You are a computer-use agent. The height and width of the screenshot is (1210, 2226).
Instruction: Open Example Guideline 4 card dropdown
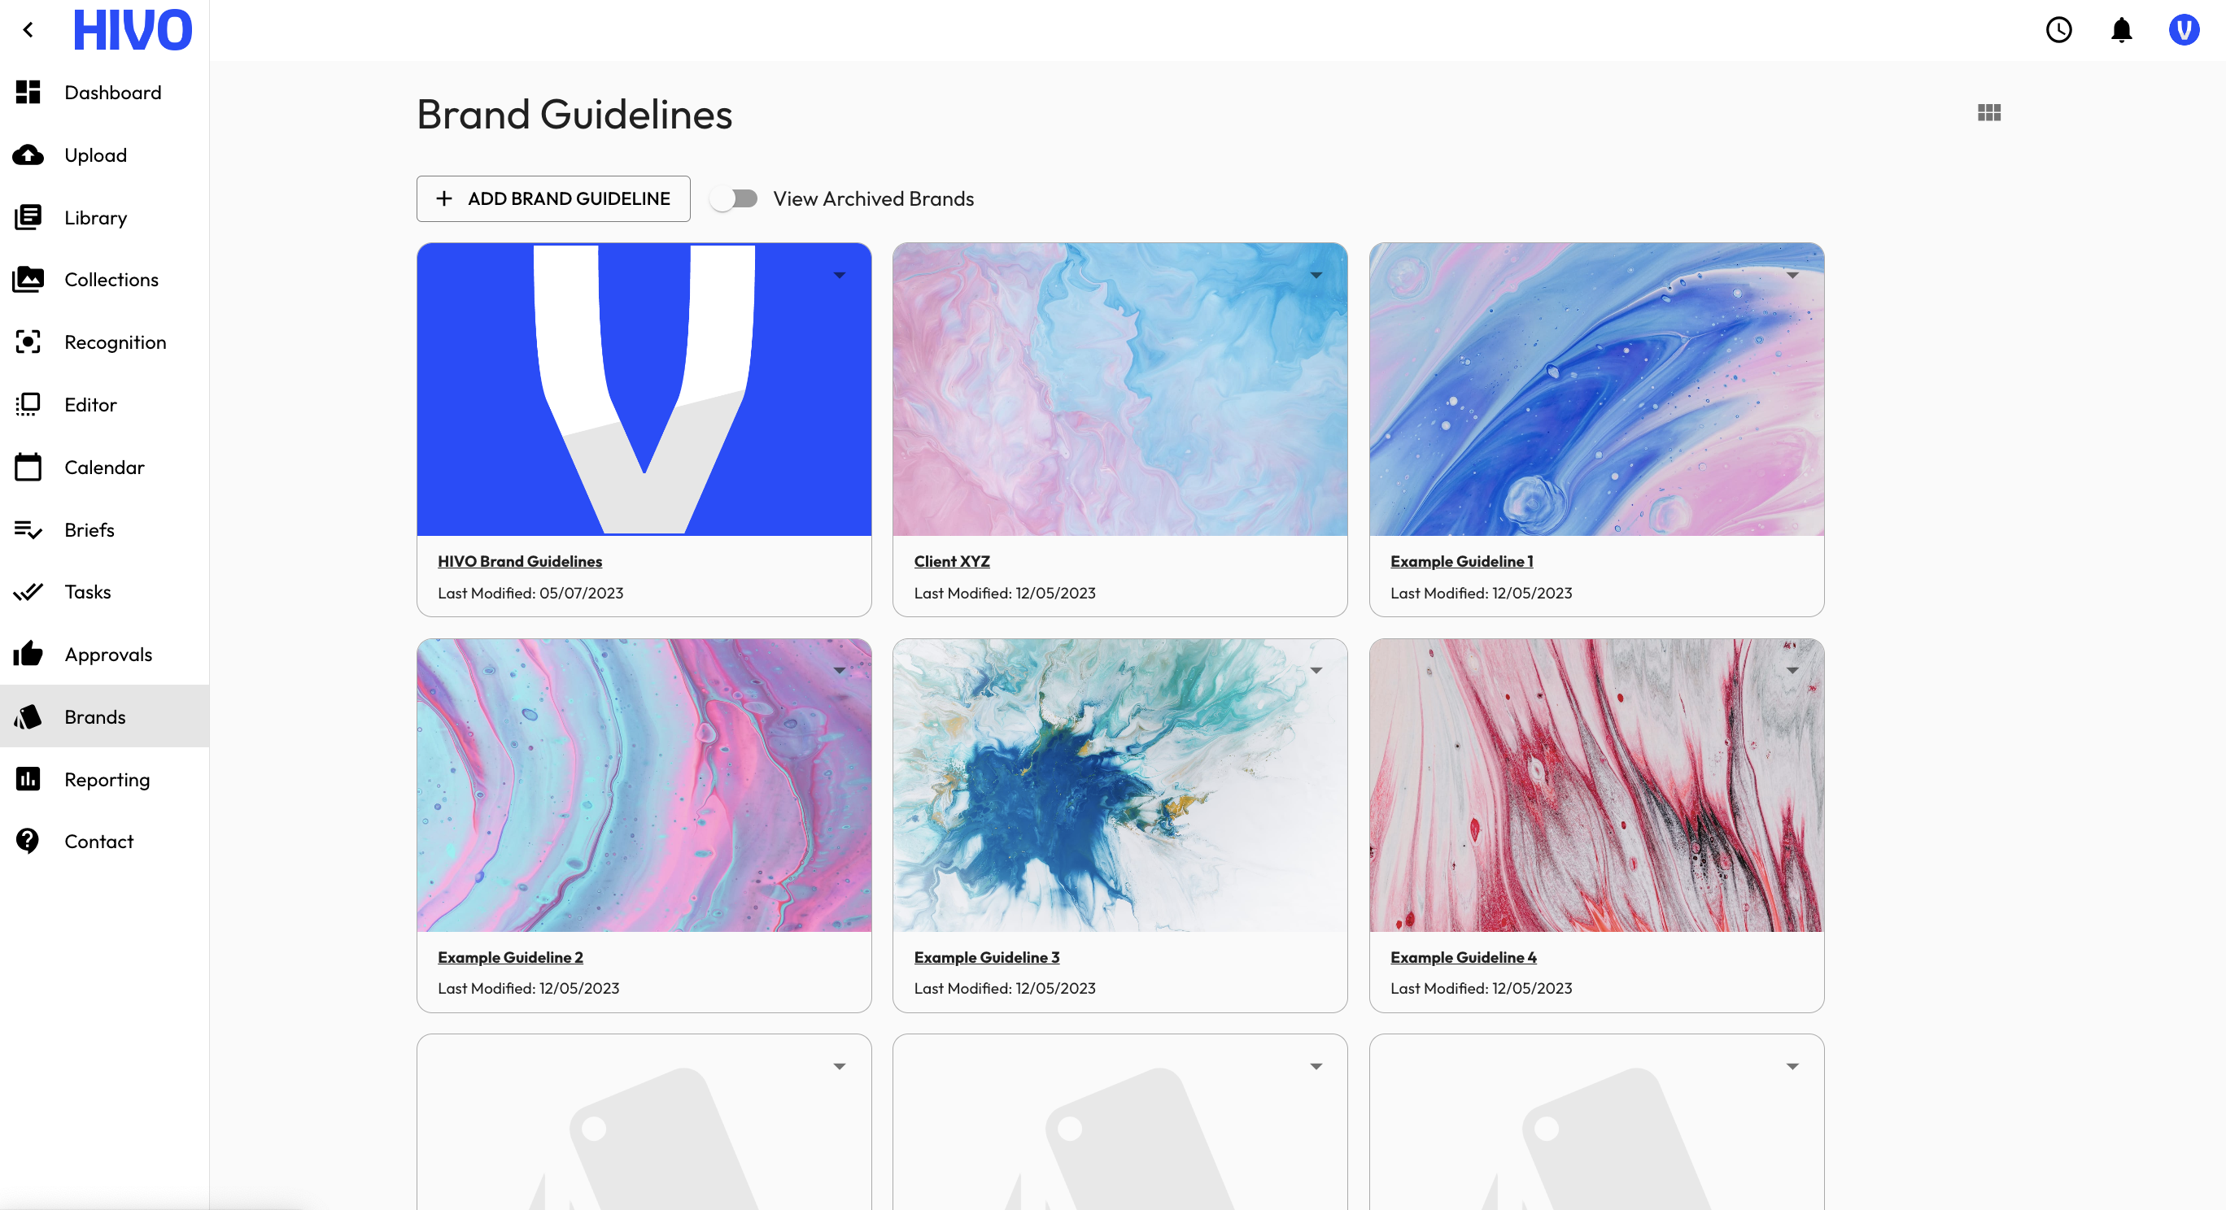click(x=1792, y=670)
